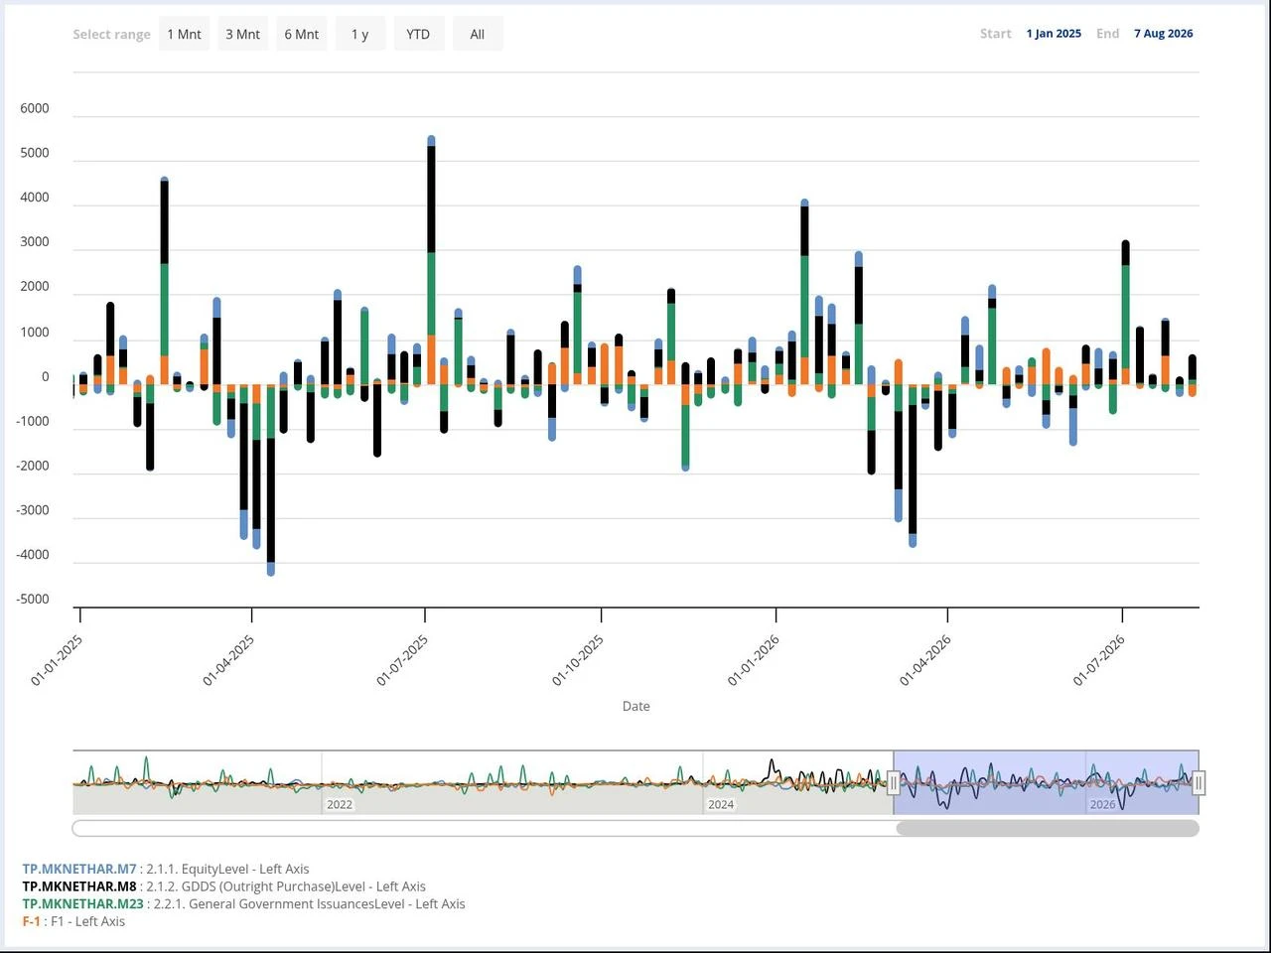Click the horizontal navigator scrollbar thumb

pos(1048,828)
